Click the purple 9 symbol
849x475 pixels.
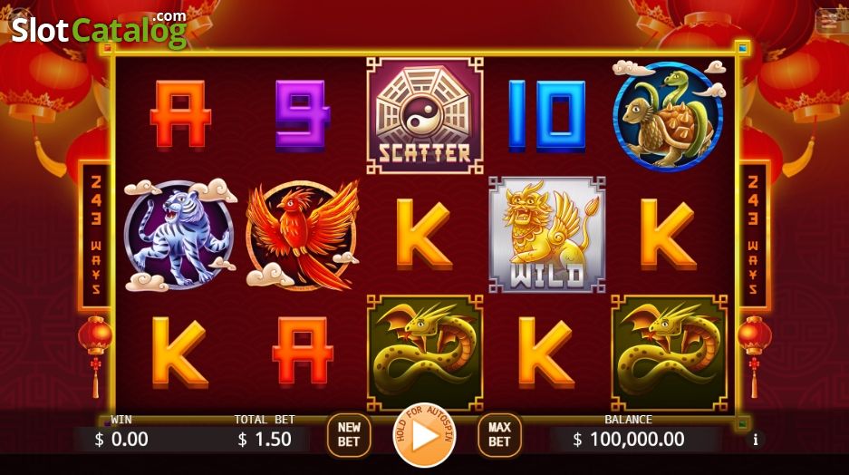[x=303, y=115]
